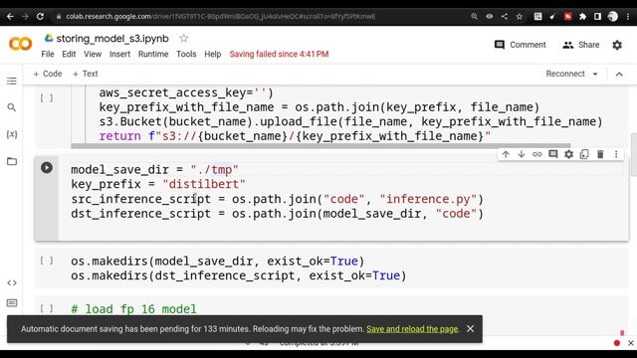The width and height of the screenshot is (637, 358).
Task: Click the notebook title storing_model_s3.ipynb
Action: coord(112,39)
